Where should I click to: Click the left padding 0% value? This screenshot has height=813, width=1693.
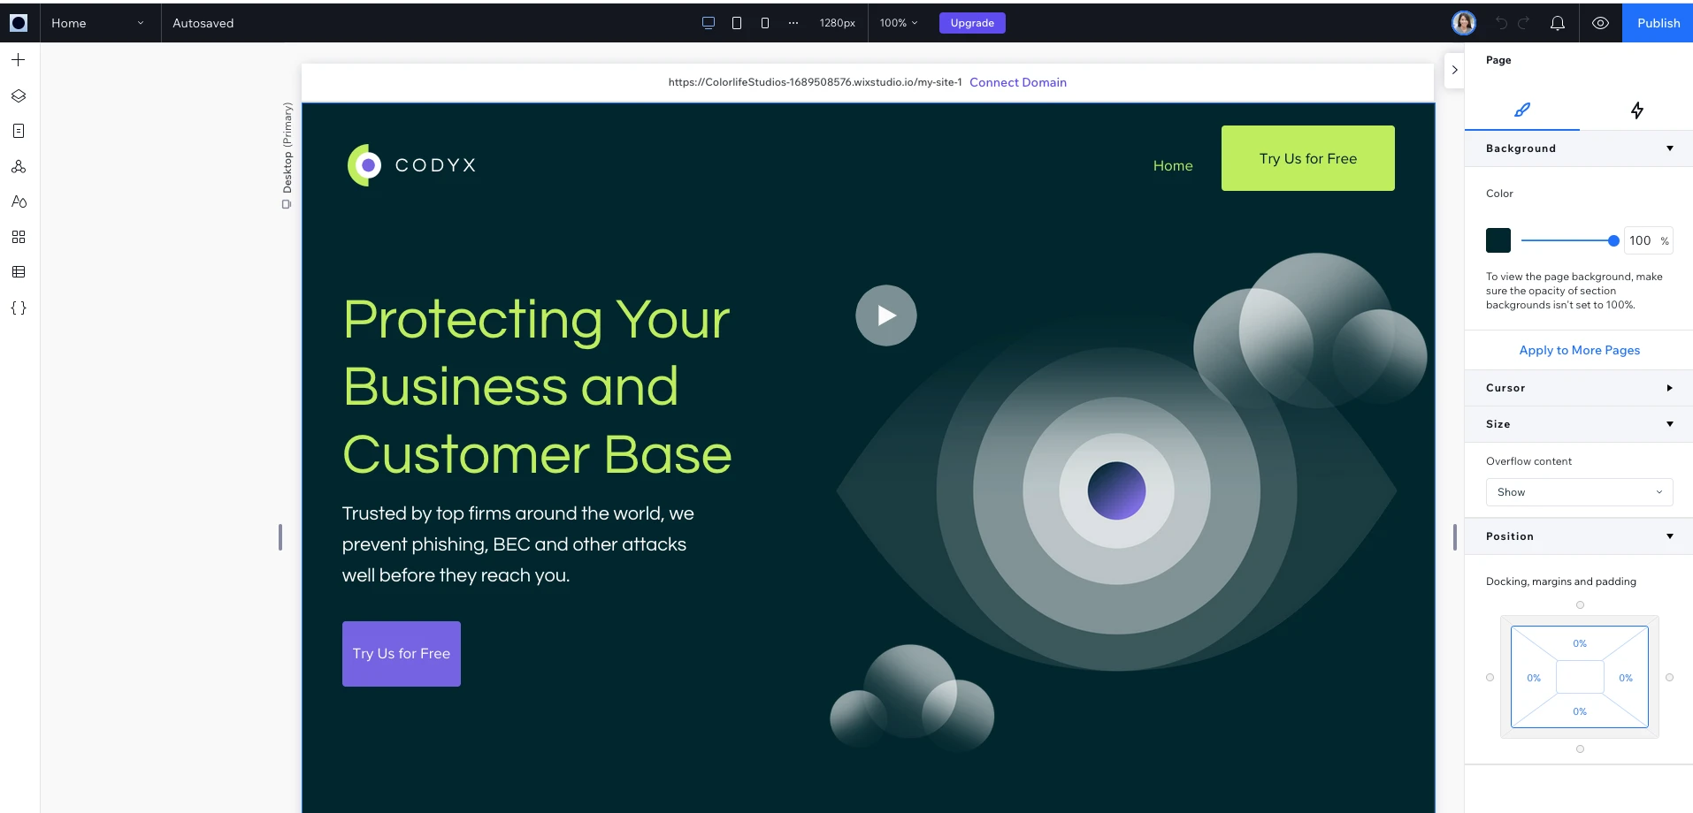pyautogui.click(x=1534, y=678)
